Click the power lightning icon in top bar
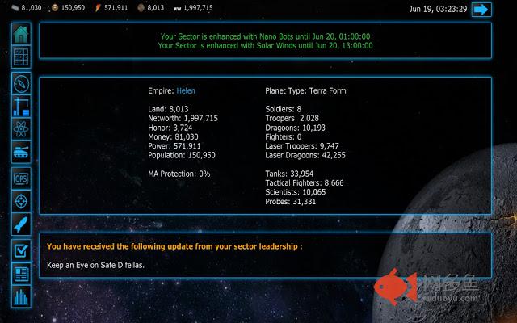The height and width of the screenshot is (323, 517). pos(98,7)
